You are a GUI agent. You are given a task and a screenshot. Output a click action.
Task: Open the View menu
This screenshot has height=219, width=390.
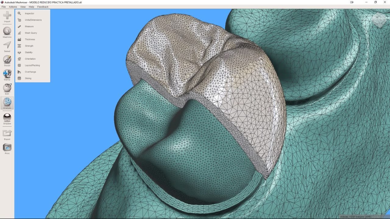tap(23, 7)
